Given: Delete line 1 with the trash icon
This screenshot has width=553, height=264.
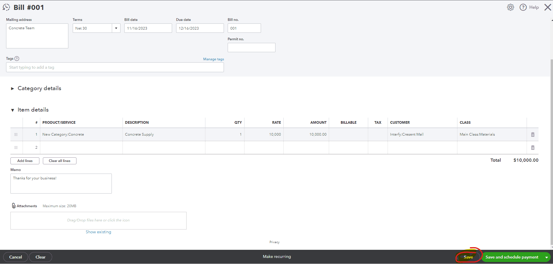Looking at the screenshot, I should pos(532,134).
